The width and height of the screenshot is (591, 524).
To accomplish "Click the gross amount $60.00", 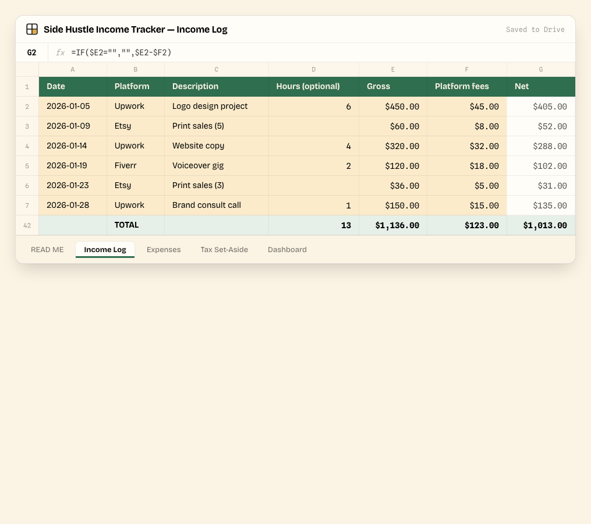I will [x=393, y=126].
